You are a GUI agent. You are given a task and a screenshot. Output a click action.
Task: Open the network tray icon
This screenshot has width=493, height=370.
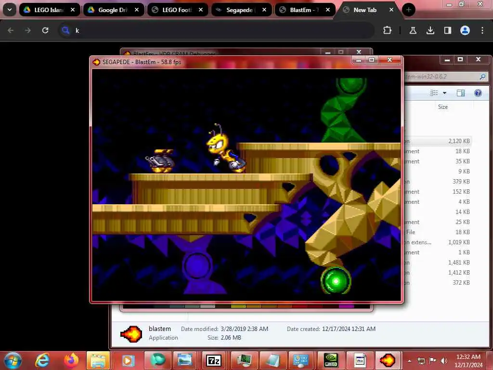tap(421, 361)
